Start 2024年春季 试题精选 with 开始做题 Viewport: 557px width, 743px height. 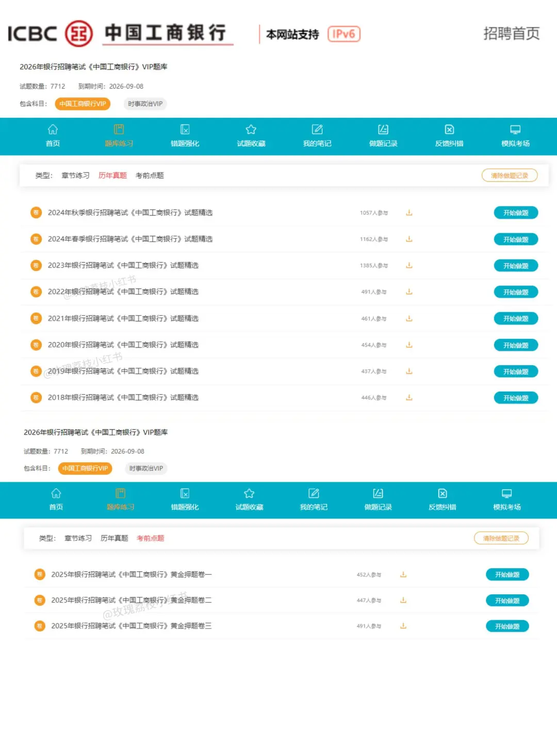click(x=516, y=239)
